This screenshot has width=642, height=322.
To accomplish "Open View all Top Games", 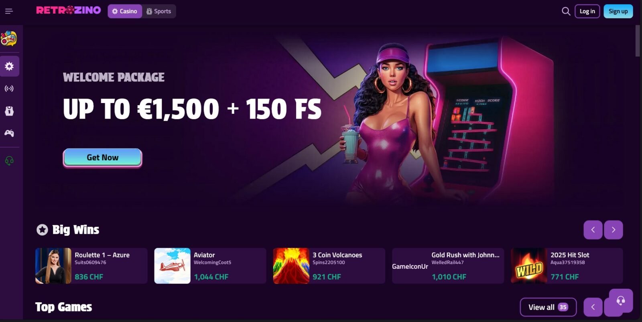I will (548, 307).
